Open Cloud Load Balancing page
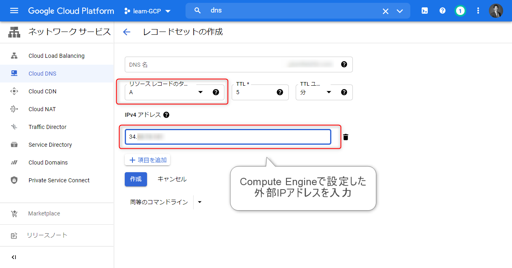The width and height of the screenshot is (512, 268). (57, 56)
